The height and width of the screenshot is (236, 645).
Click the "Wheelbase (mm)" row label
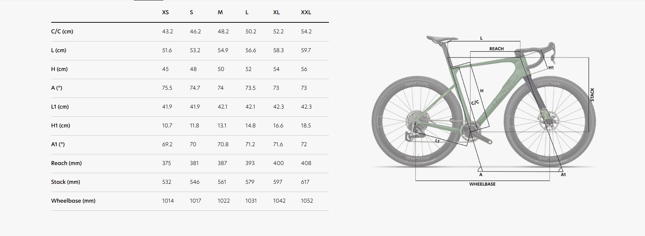73,201
